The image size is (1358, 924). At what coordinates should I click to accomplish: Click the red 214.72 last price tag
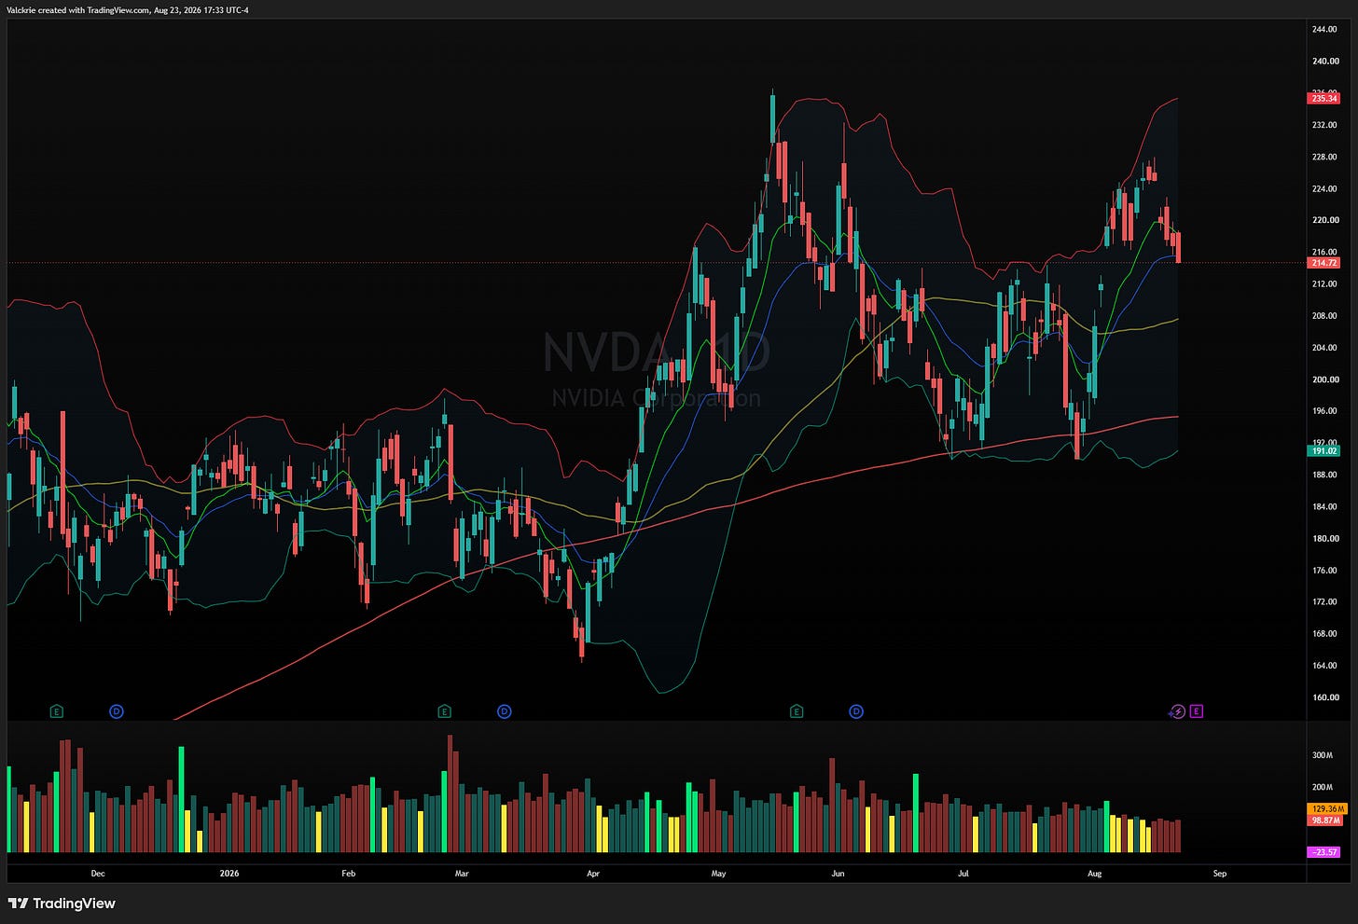tap(1324, 263)
